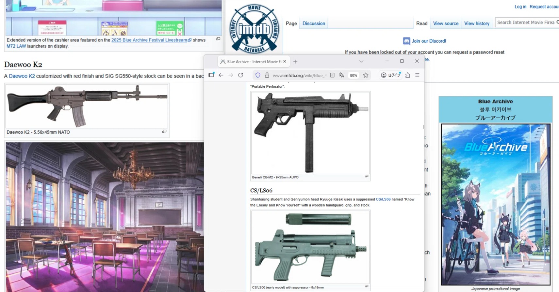Click the Search Internet Movie Firearms field
This screenshot has width=559, height=292.
coord(527,22)
